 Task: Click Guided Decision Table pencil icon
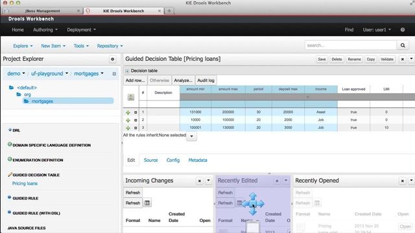click(10, 174)
